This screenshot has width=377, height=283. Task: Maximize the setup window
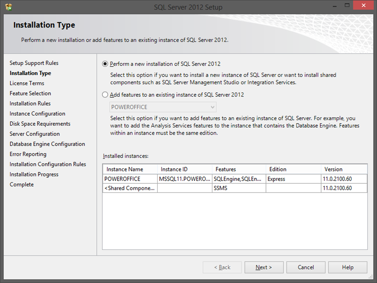pos(347,6)
